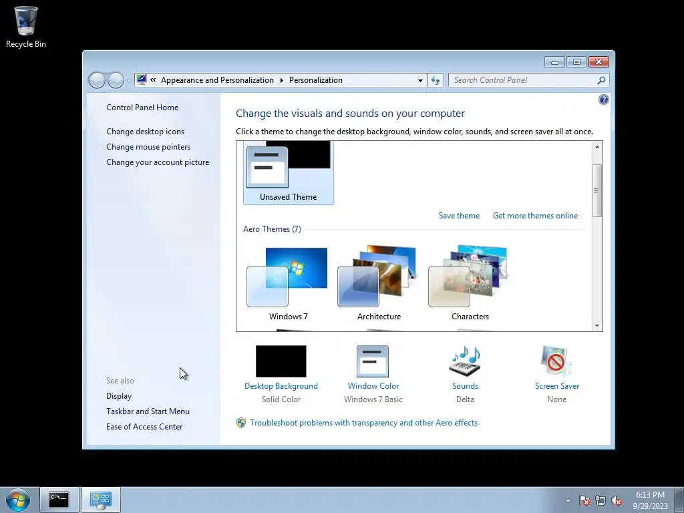The height and width of the screenshot is (513, 684).
Task: Open the Desktop Background black preview icon
Action: coord(281,361)
